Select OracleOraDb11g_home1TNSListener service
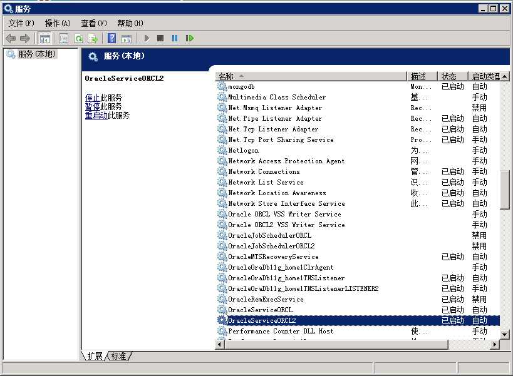The height and width of the screenshot is (376, 513). point(358,278)
